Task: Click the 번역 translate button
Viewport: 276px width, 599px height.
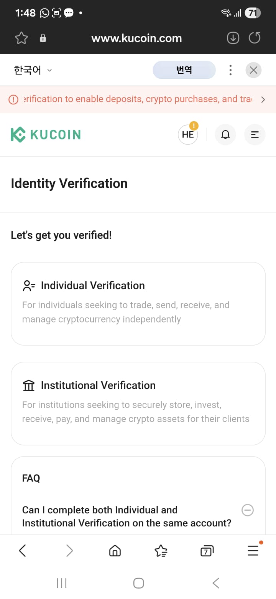Action: pyautogui.click(x=184, y=70)
